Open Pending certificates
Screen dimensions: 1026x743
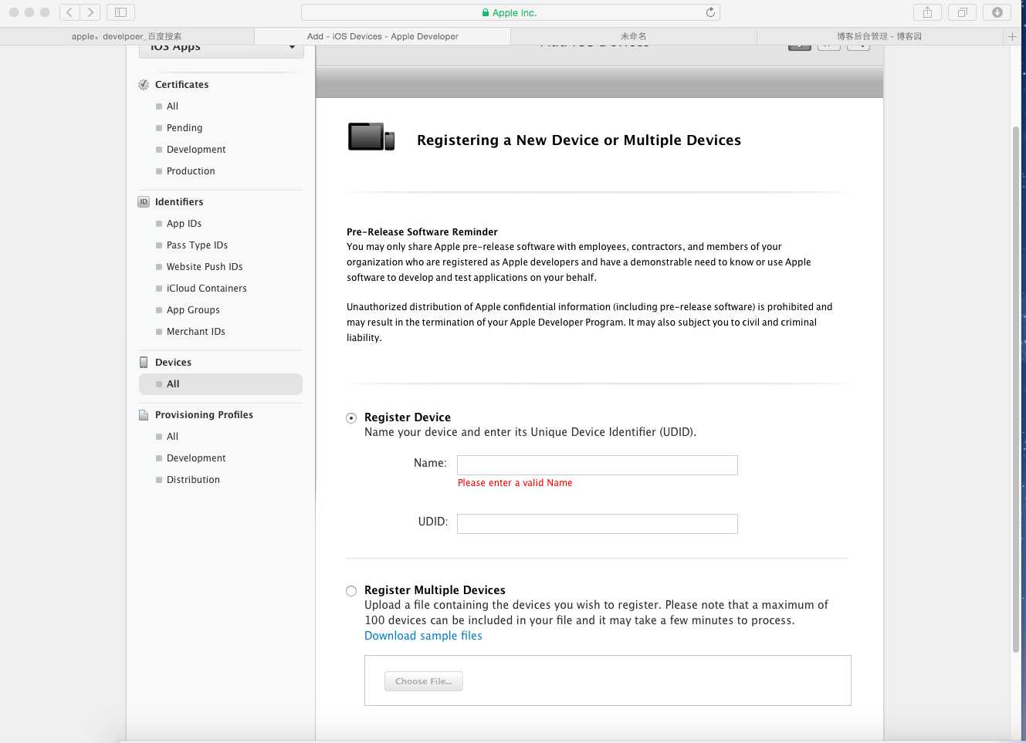185,128
